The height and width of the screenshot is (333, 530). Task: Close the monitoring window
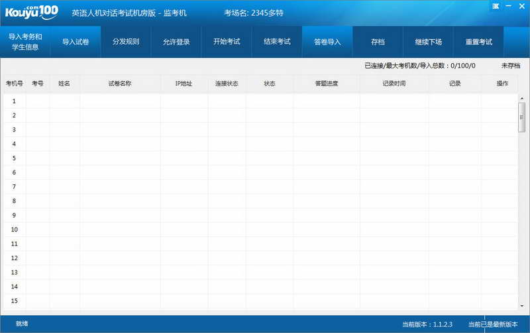point(521,6)
